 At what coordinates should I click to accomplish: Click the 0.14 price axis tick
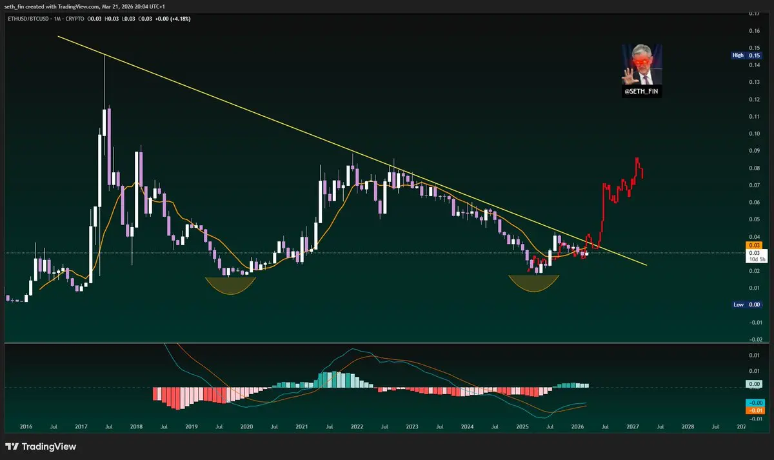753,65
